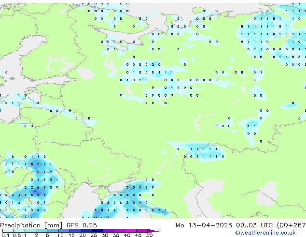Screen dimensions: 306x237
Task: Click the 'GFS 0.25' model label
Action: point(82,225)
